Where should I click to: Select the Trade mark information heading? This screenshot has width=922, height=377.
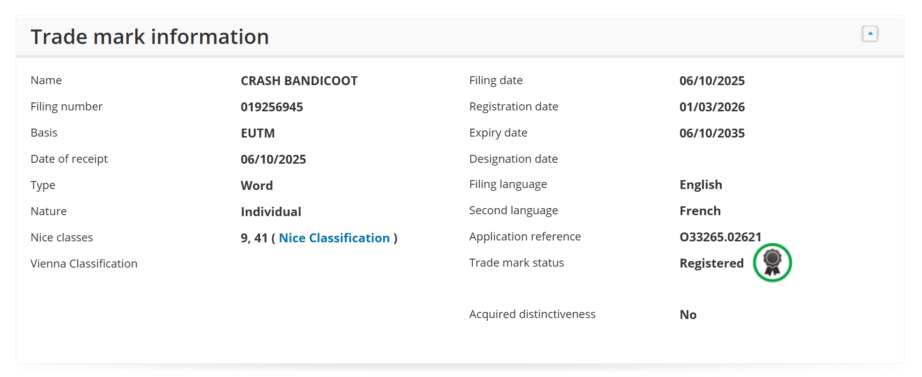150,37
